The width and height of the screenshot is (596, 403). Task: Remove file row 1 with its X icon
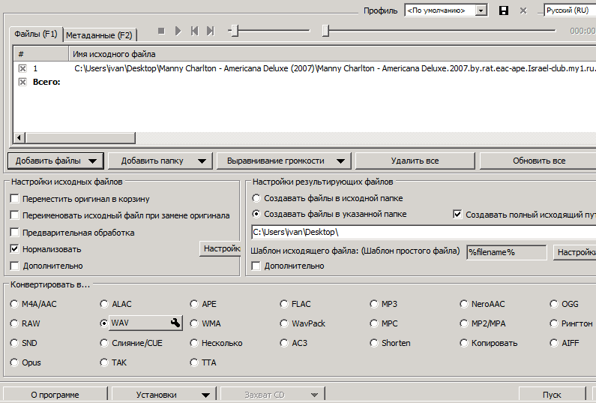[x=22, y=68]
